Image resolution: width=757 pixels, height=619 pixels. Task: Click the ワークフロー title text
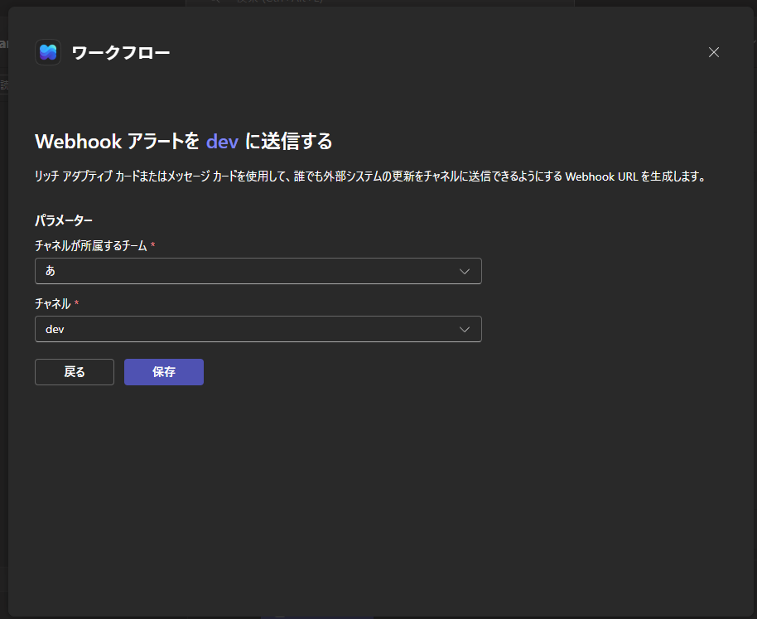121,52
